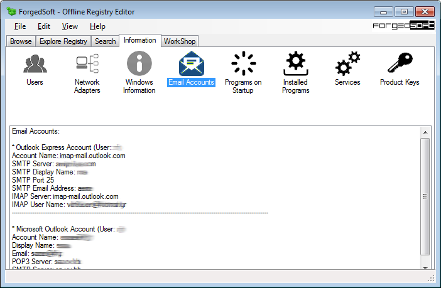Click the 'Email:' line

37,253
